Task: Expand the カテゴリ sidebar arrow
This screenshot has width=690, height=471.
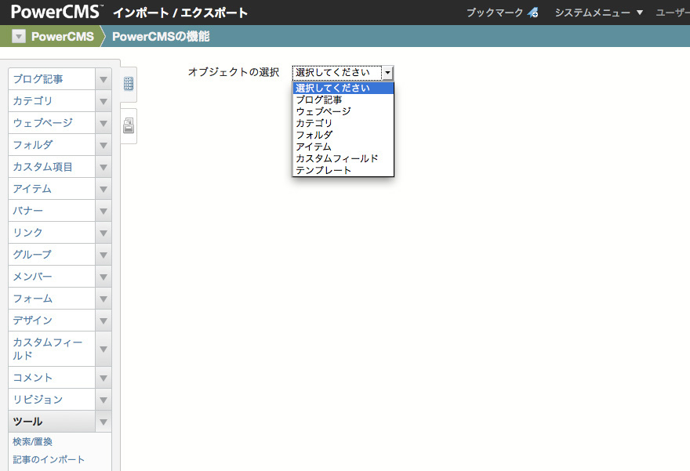Action: (x=103, y=101)
